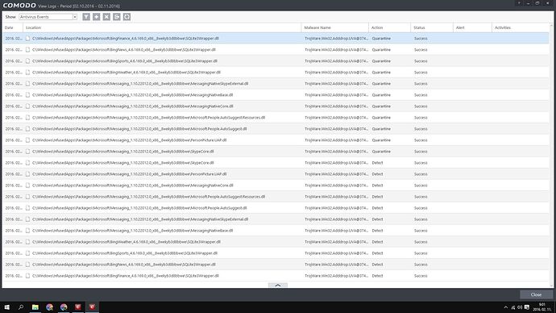Export the logs with the export icon
Screen dimensions: 556x313
[117, 17]
